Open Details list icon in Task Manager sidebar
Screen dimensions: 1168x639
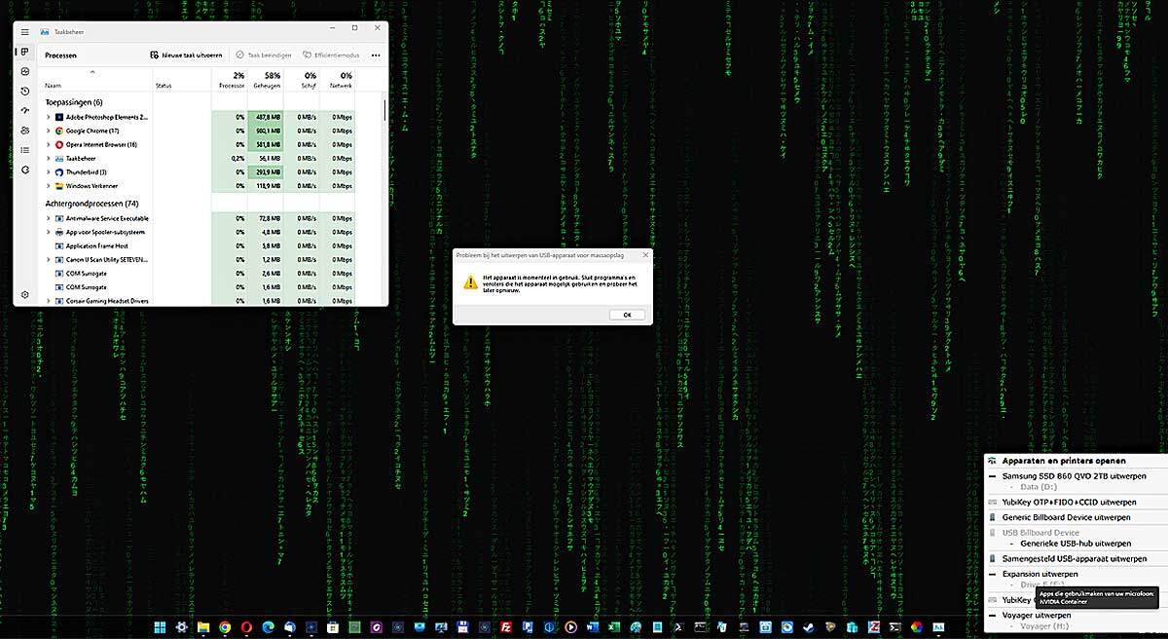[24, 150]
